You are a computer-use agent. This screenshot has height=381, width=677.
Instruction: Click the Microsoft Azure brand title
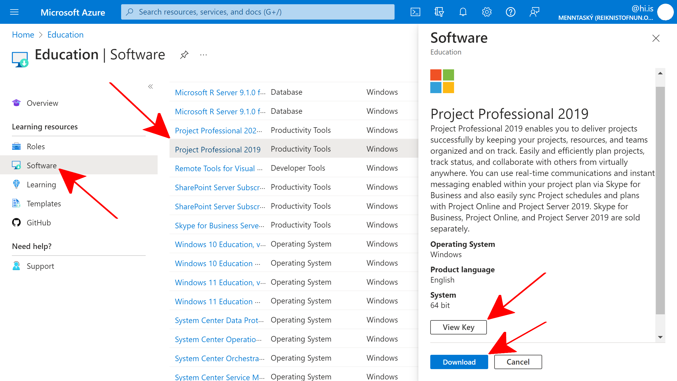73,12
